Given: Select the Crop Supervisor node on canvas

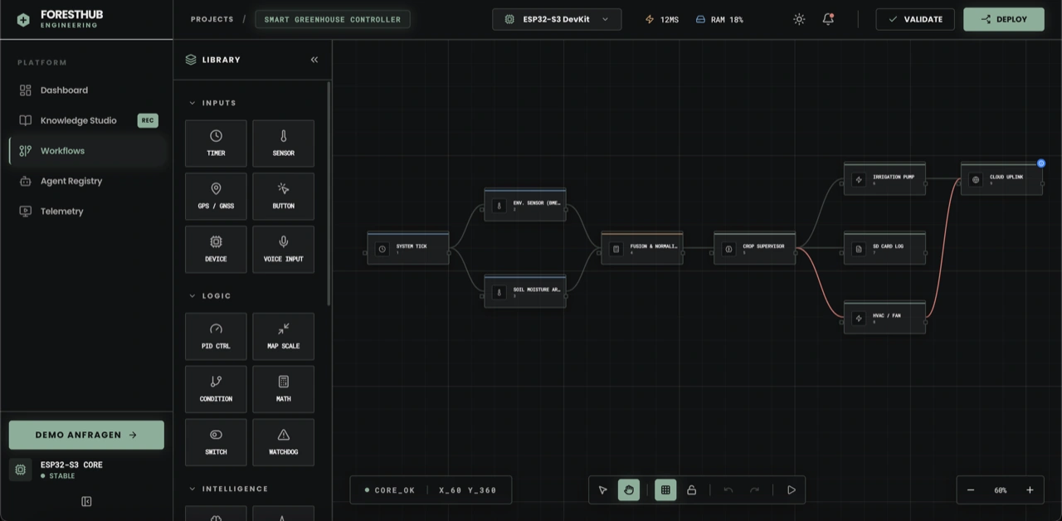Looking at the screenshot, I should [754, 246].
